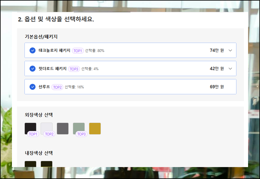Select the mustard yellow exterior color swatch

coord(95,129)
